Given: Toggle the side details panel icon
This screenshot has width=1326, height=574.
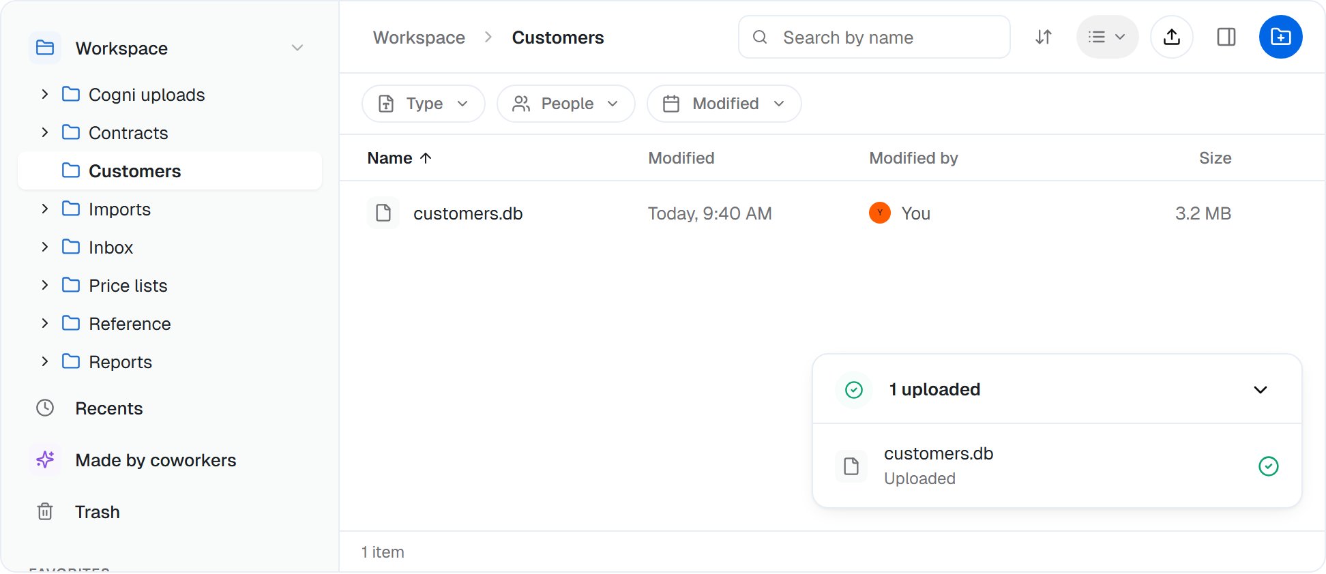Looking at the screenshot, I should click(x=1226, y=37).
